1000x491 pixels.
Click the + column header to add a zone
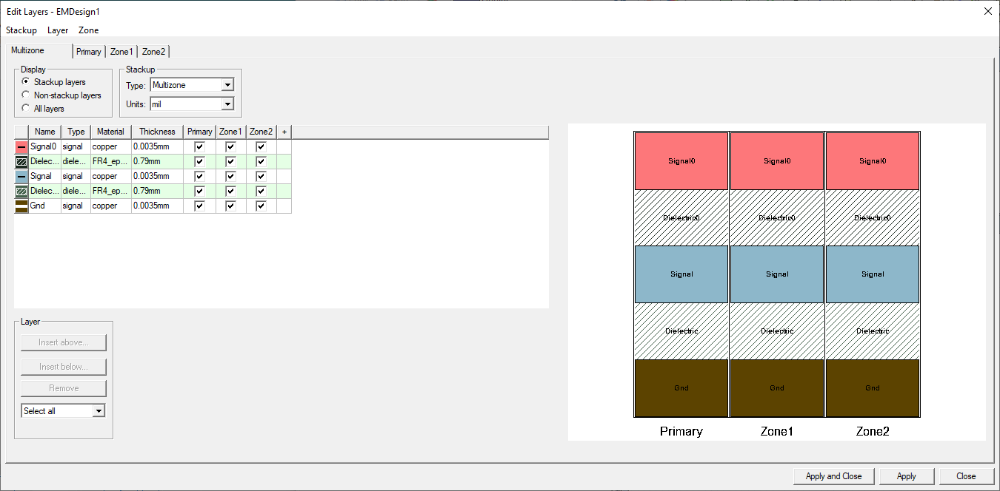(284, 131)
